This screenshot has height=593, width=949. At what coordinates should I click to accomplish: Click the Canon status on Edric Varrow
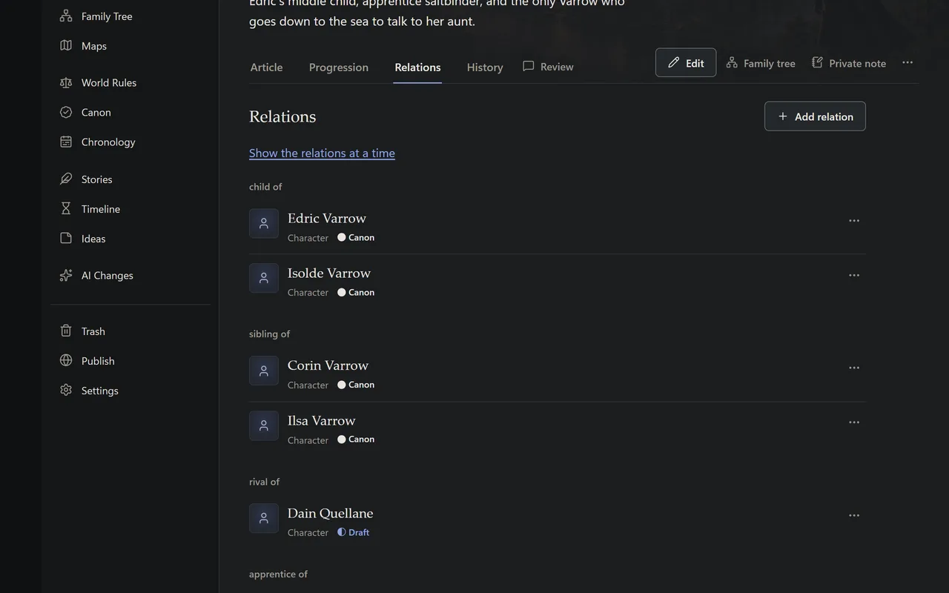[356, 237]
